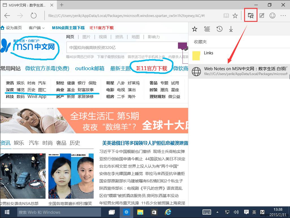
Task: Open the 好莱坞 category link
Action: (134, 83)
